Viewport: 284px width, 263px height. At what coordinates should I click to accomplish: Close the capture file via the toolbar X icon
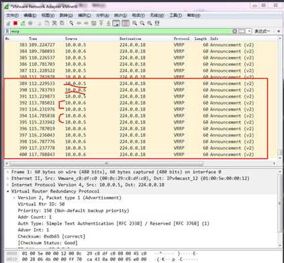(x=54, y=23)
